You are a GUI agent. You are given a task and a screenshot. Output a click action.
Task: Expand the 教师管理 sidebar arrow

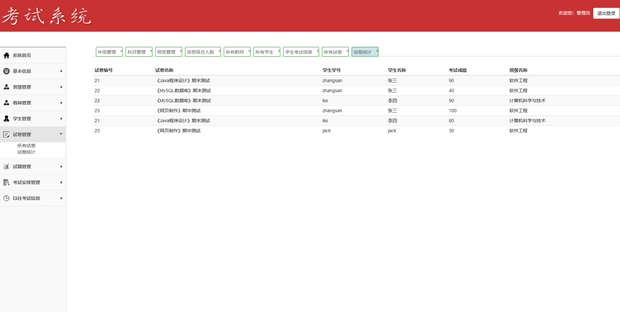coord(61,103)
